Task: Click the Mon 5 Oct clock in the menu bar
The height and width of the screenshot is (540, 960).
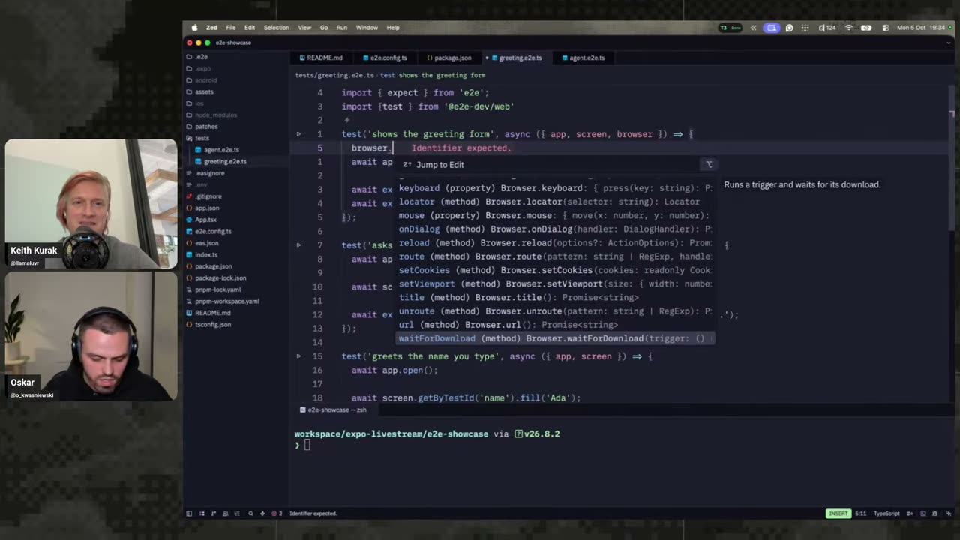Action: click(921, 28)
